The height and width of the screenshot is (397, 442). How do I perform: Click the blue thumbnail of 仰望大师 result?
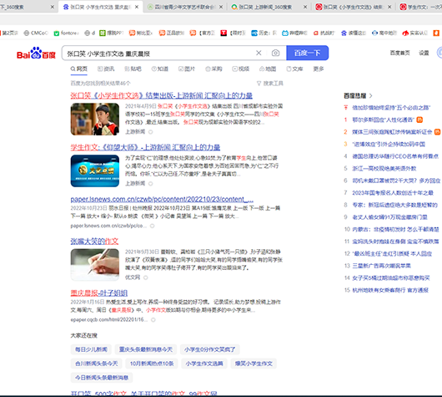click(x=95, y=171)
